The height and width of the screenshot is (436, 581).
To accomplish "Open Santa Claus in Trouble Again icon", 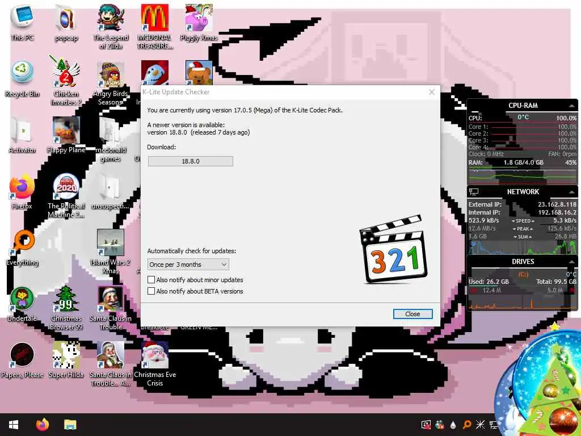I will click(111, 364).
